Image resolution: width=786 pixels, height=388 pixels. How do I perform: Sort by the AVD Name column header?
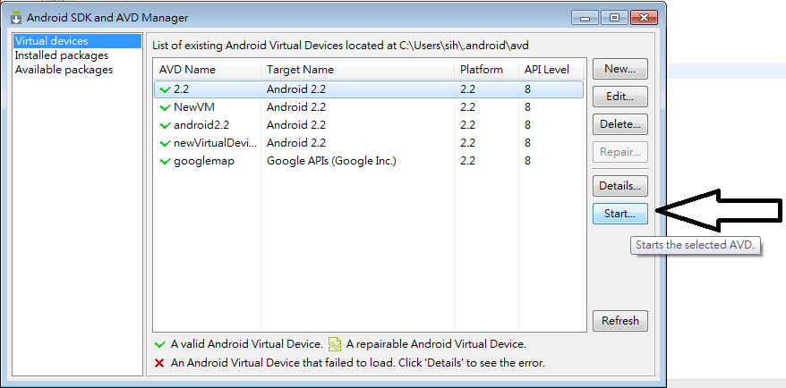coord(207,70)
